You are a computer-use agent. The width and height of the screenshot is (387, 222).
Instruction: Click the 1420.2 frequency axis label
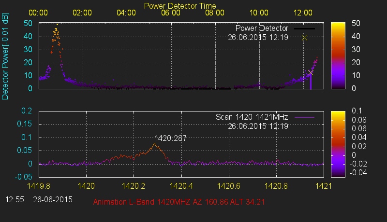point(134,186)
